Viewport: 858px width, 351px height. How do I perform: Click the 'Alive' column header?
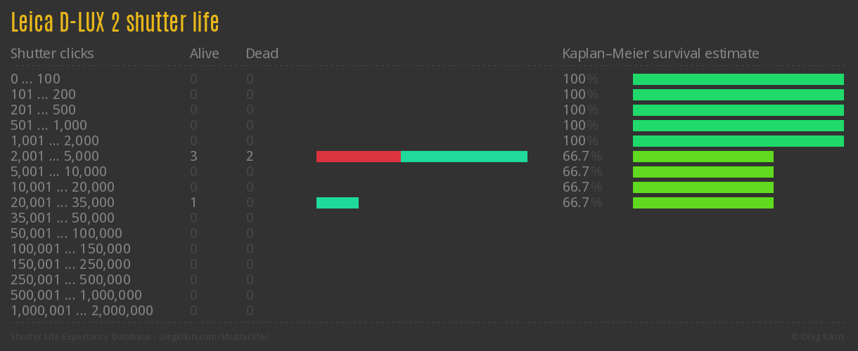point(204,53)
